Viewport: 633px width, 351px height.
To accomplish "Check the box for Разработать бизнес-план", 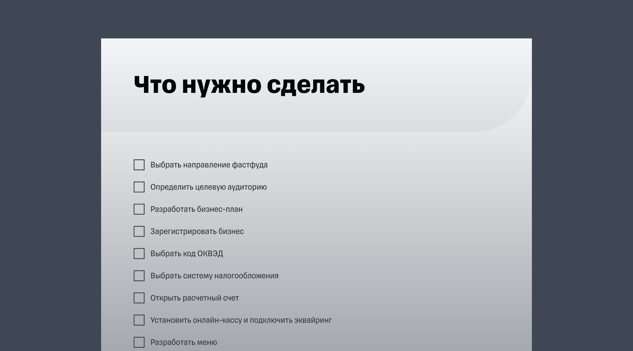I will pyautogui.click(x=139, y=209).
